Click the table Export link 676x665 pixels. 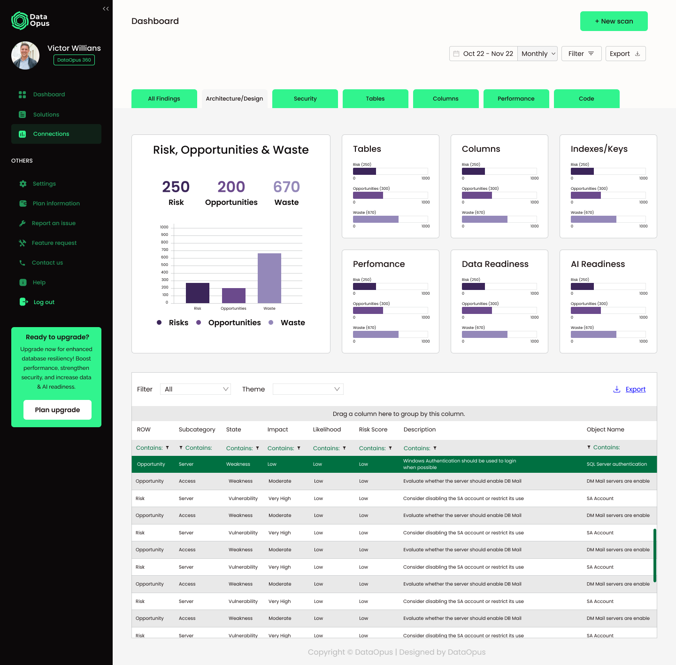pos(636,389)
